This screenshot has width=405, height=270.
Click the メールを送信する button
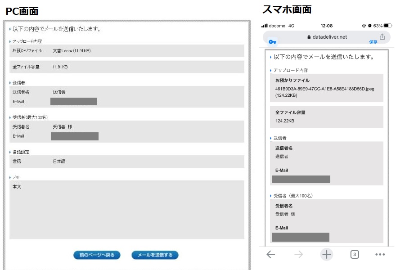pos(155,255)
